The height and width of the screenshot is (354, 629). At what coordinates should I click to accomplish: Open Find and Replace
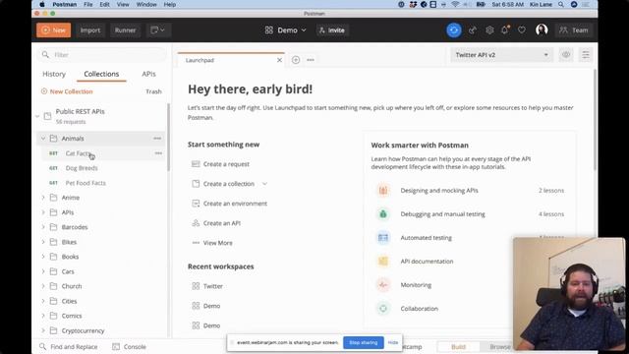click(x=69, y=347)
